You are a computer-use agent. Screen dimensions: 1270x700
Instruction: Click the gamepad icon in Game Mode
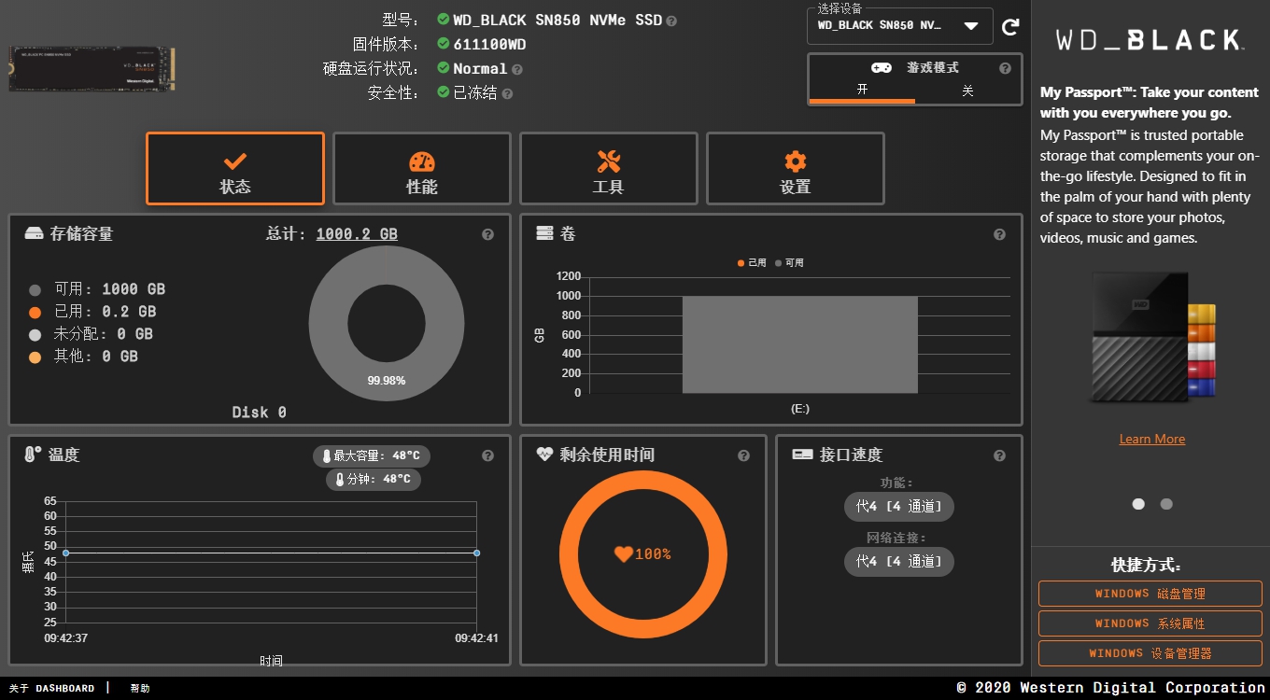pyautogui.click(x=881, y=68)
